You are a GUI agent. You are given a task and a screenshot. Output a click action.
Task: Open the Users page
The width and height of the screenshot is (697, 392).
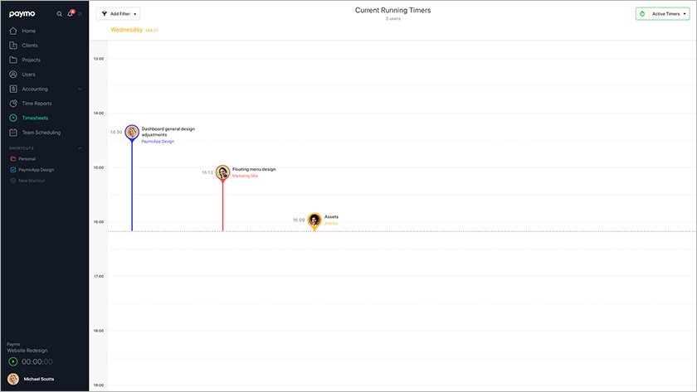tap(28, 75)
